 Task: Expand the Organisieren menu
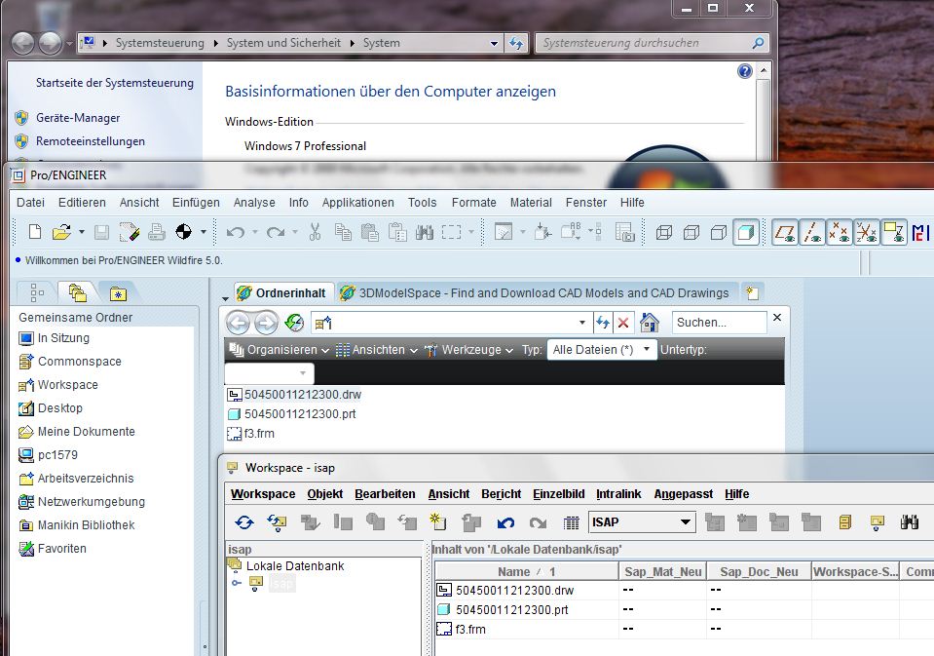[x=279, y=350]
